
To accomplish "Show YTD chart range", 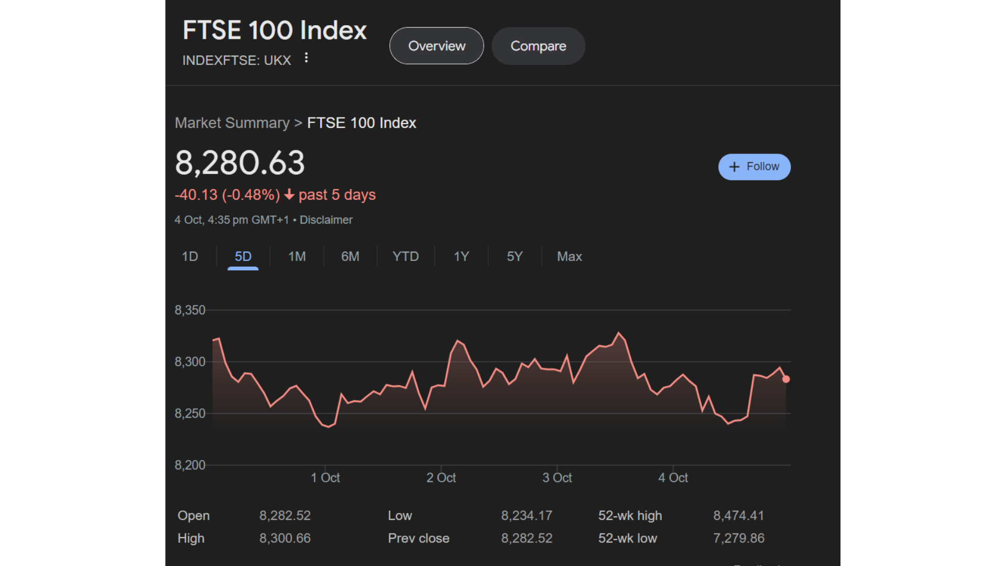I will coord(406,256).
